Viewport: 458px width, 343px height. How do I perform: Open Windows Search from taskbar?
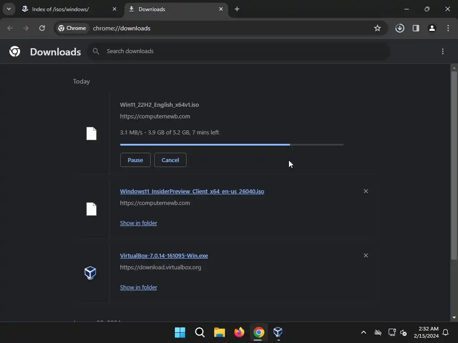200,332
